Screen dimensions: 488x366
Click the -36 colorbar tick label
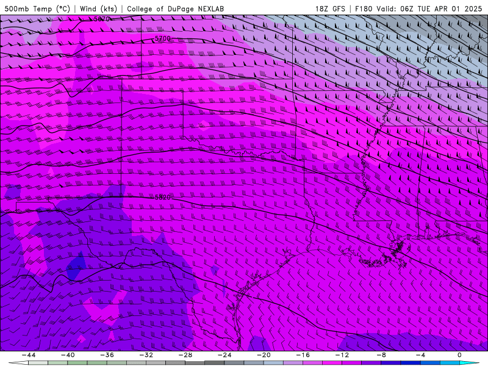click(x=107, y=355)
